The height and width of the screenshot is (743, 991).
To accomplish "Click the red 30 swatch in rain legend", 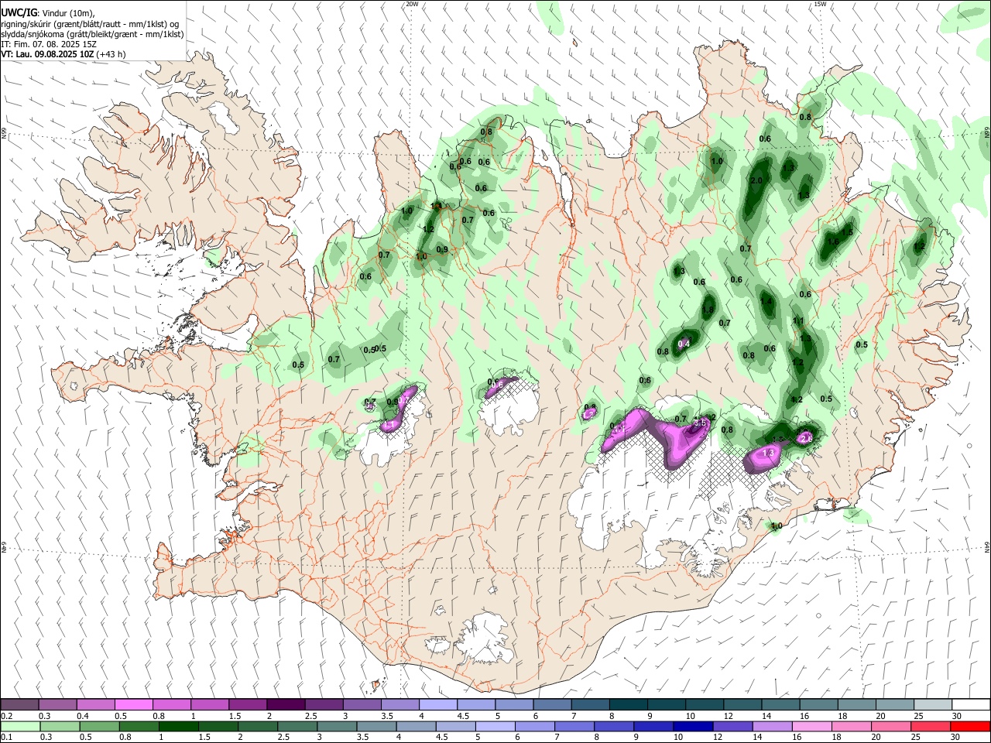I will tap(970, 727).
